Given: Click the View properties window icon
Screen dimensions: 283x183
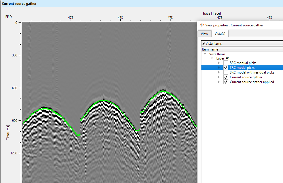Looking at the screenshot, I should [201, 25].
